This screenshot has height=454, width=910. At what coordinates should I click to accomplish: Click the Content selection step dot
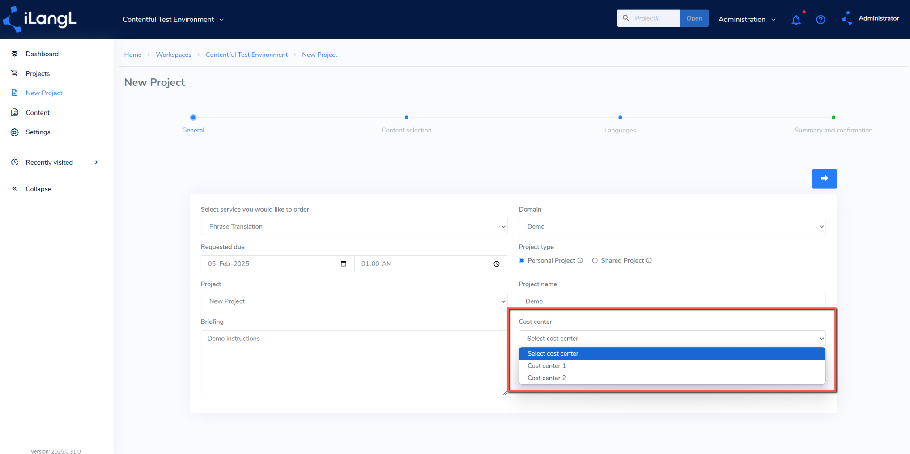[x=407, y=117]
